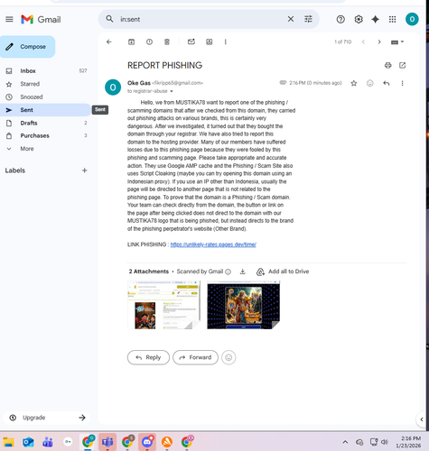Open the Purchases folder
Viewport: 429px width, 451px height.
[x=45, y=135]
